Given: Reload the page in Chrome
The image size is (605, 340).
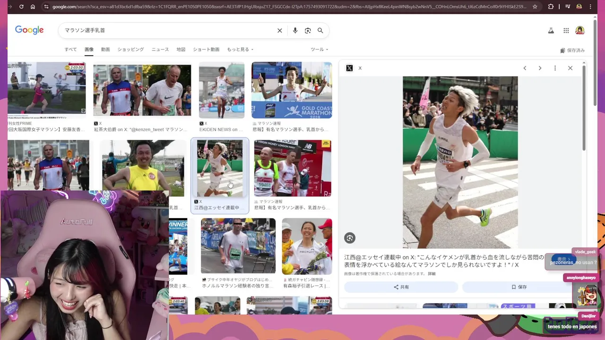Looking at the screenshot, I should pos(21,7).
